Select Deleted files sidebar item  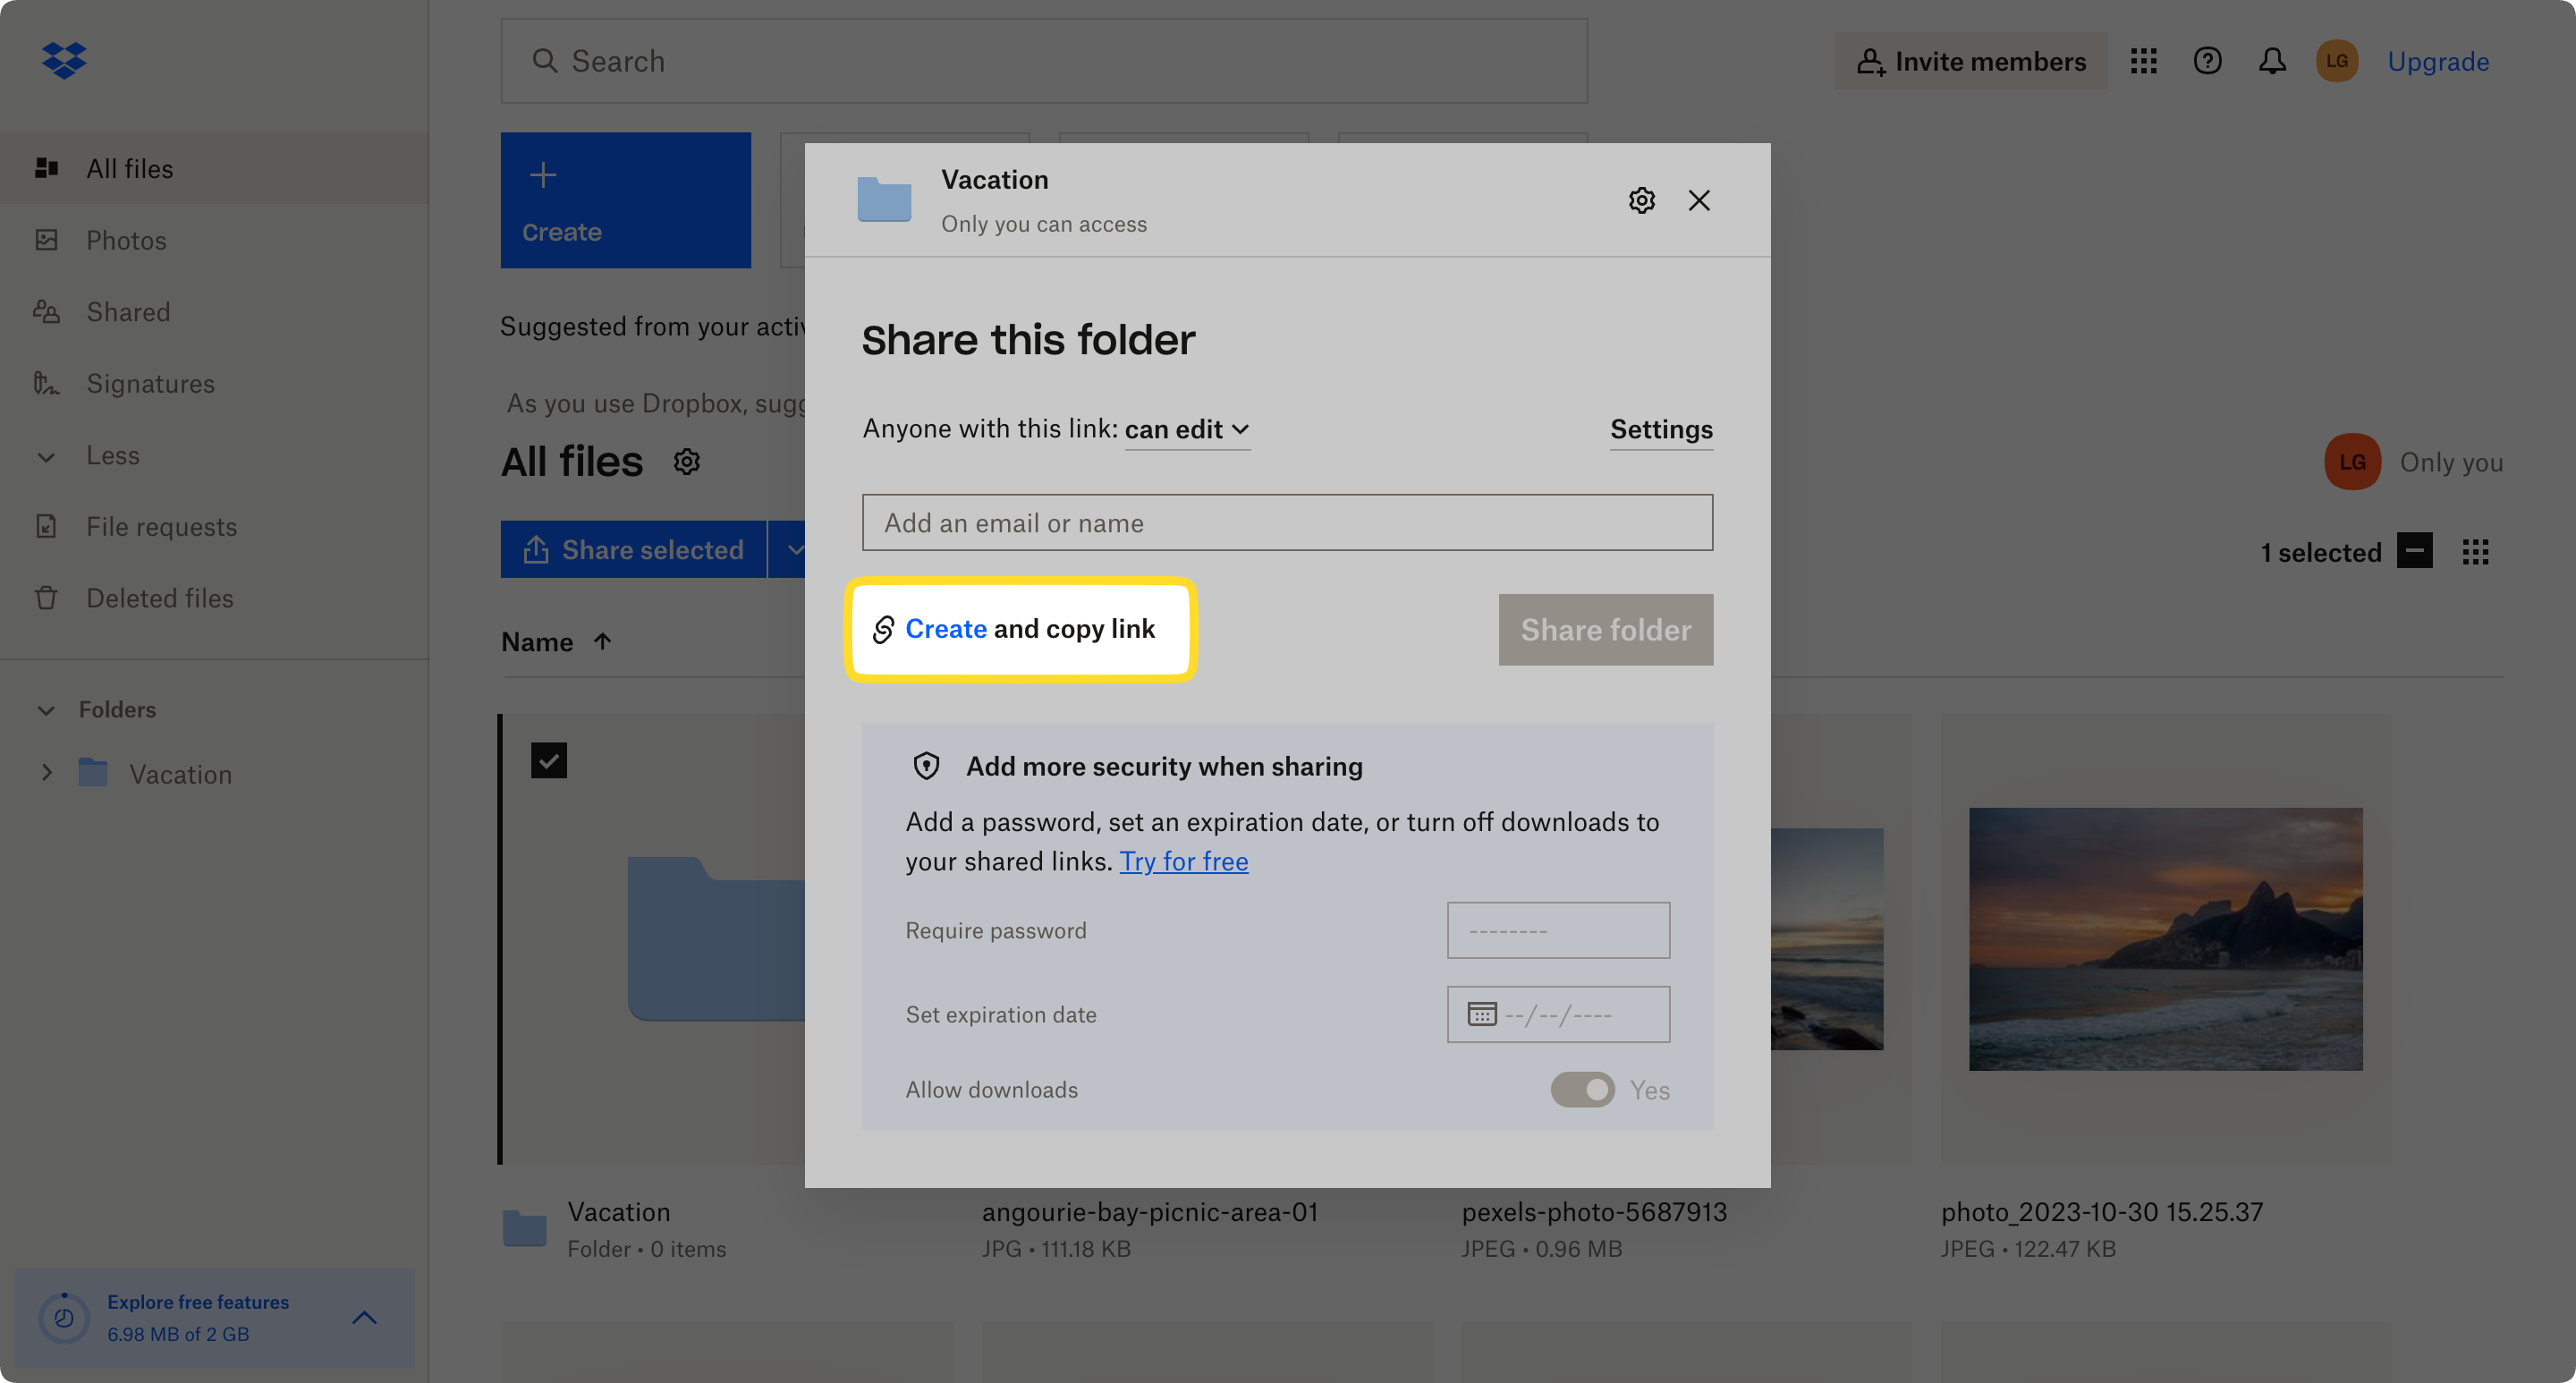tap(158, 598)
